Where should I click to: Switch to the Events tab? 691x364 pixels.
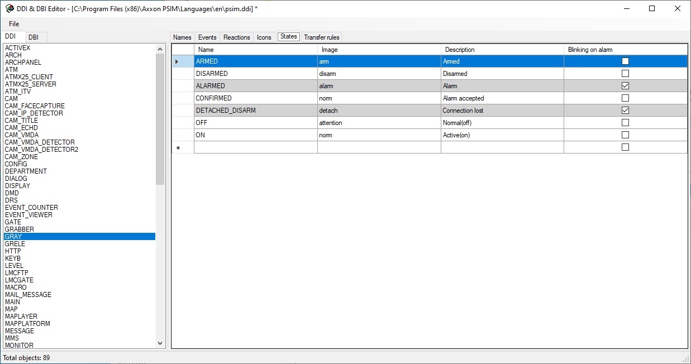[207, 37]
